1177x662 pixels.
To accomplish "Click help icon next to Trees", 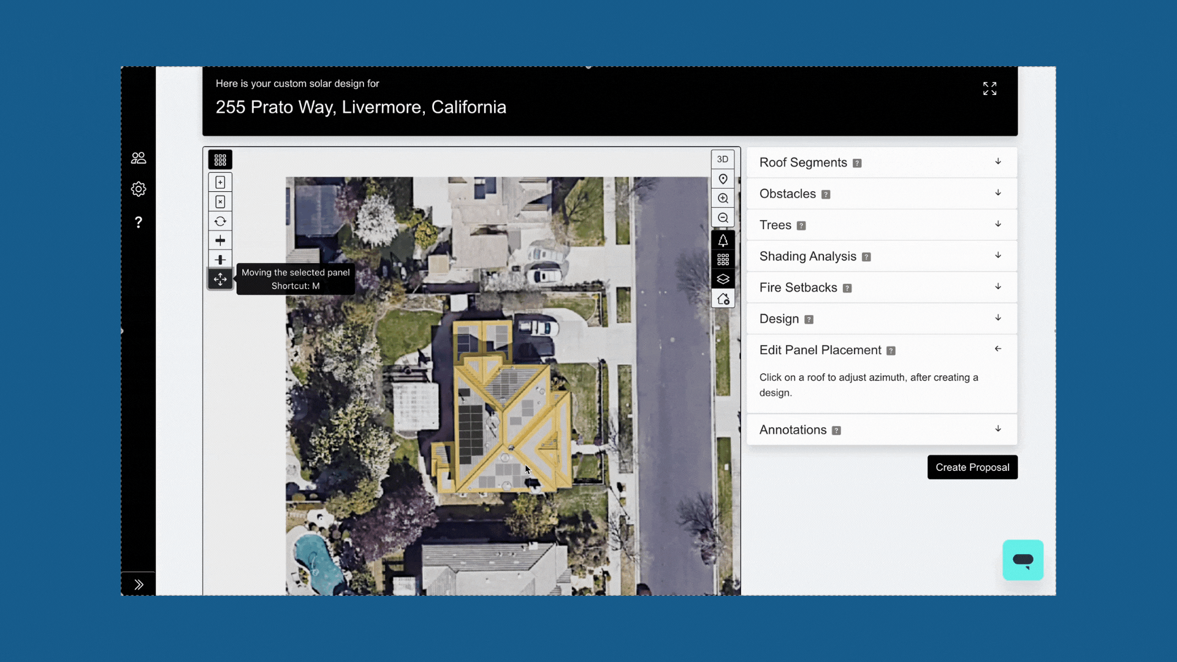I will [x=801, y=226].
